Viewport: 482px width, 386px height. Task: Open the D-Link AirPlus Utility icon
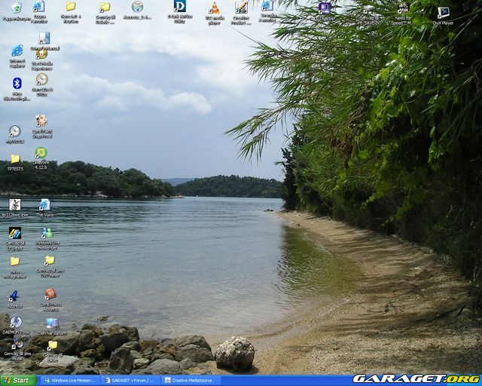pos(179,8)
